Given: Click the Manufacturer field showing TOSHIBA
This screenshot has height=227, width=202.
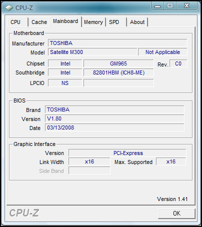Looking at the screenshot, I should 117,43.
